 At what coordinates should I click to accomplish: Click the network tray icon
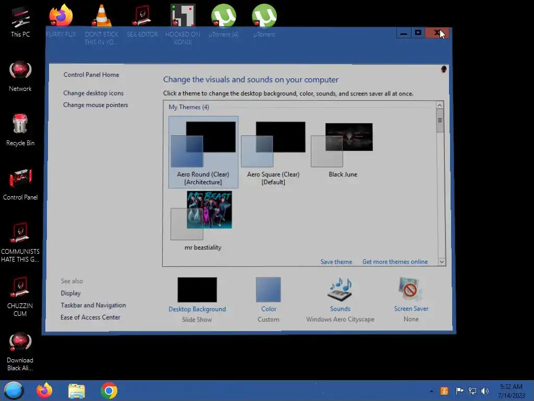point(472,391)
